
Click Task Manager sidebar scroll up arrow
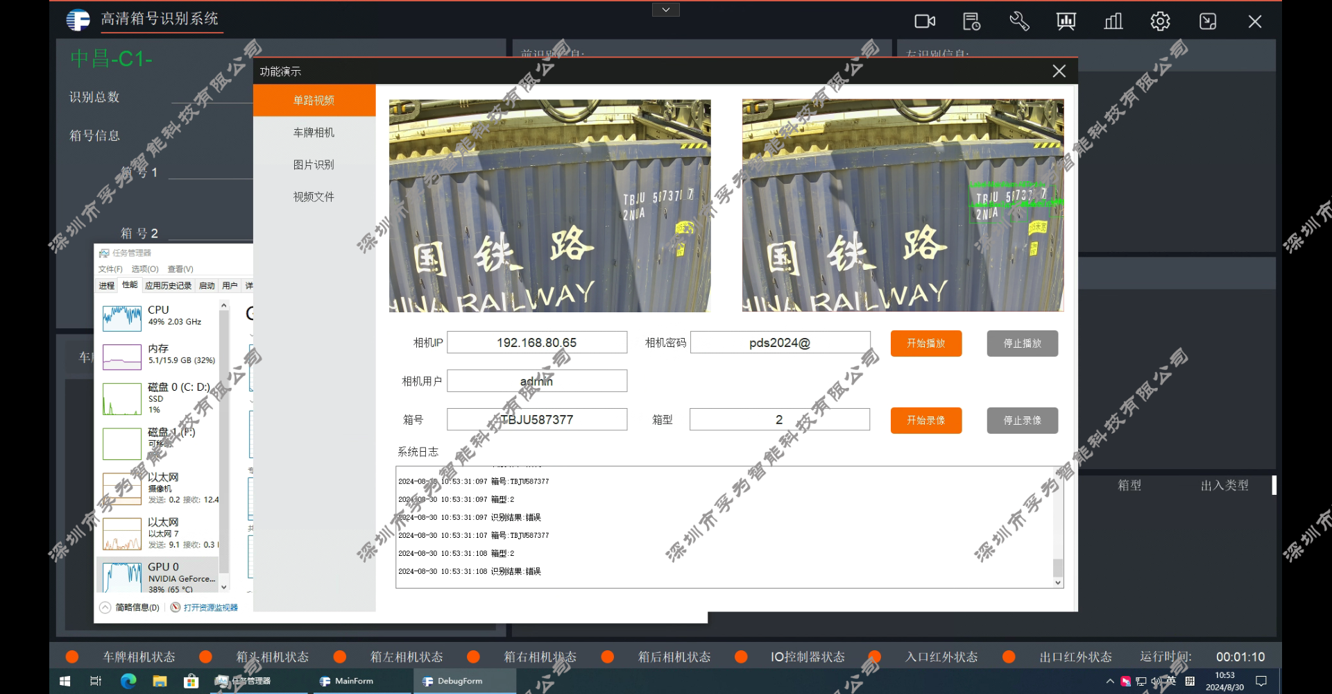(224, 305)
